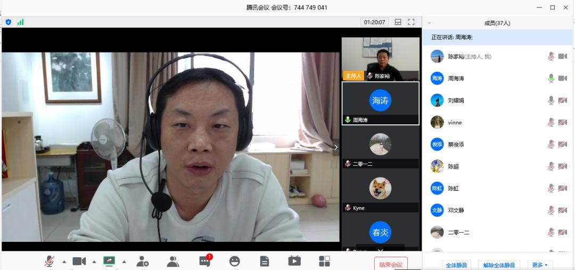575x270 pixels.
Task: Toggle 周海涛's camera icon in members list
Action: tap(563, 78)
